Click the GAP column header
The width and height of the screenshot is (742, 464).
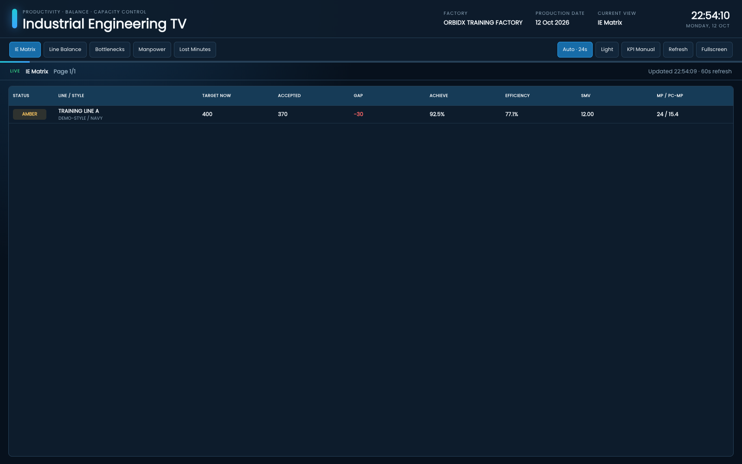(358, 96)
